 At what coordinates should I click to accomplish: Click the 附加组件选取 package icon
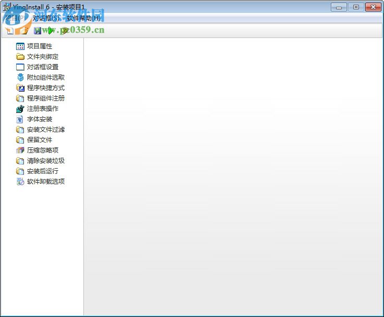(20, 77)
